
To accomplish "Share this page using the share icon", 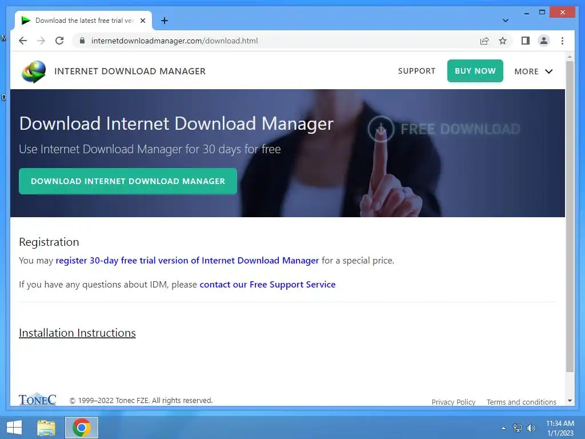I will tap(484, 41).
